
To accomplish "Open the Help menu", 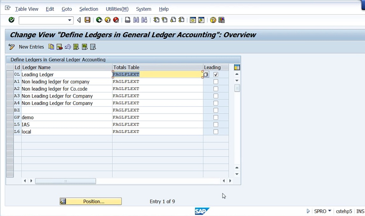I will tap(164, 9).
